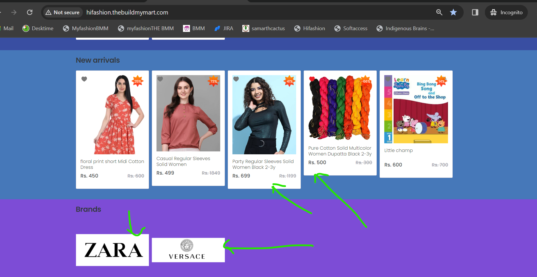Click the 41% discount badge
The image size is (537, 277).
[289, 82]
